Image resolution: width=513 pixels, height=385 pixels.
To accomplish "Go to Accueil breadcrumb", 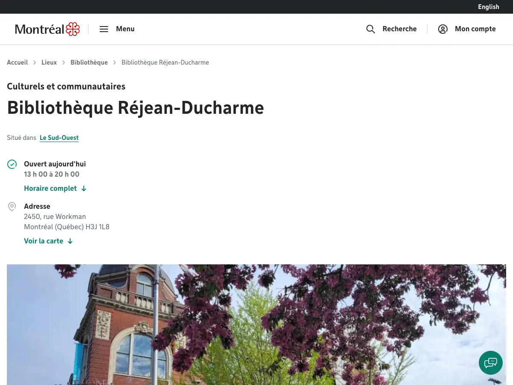I will coord(18,62).
